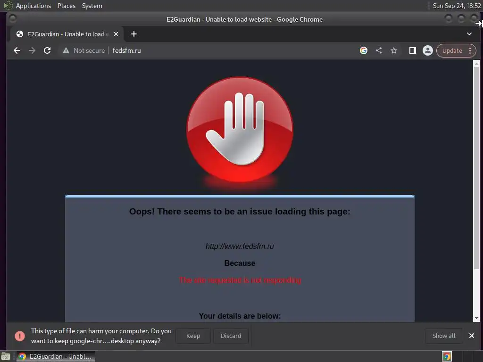The image size is (483, 362).
Task: Select the E2Guardian - Unable to load tab
Action: point(67,34)
